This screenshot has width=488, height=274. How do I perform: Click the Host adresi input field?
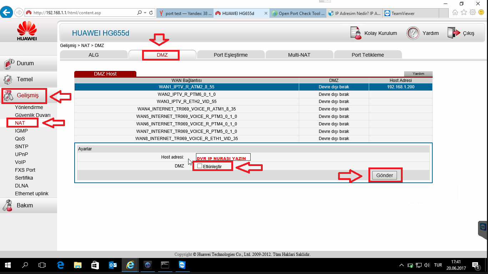[x=223, y=157]
